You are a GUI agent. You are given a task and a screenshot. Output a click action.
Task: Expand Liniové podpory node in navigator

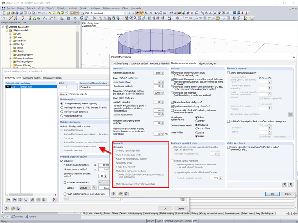11,58
